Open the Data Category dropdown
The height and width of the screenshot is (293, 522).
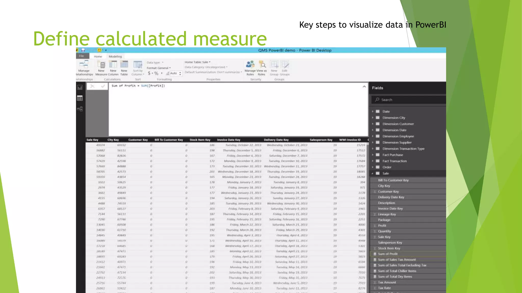[206, 67]
